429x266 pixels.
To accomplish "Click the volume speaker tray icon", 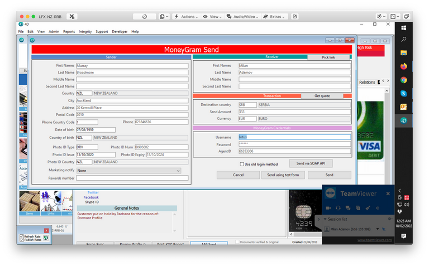I will point(407,205).
